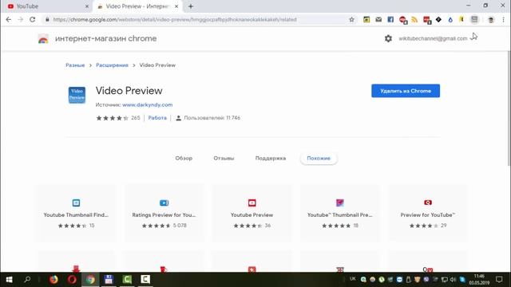Click the blue water drop extension icon

[x=450, y=20]
